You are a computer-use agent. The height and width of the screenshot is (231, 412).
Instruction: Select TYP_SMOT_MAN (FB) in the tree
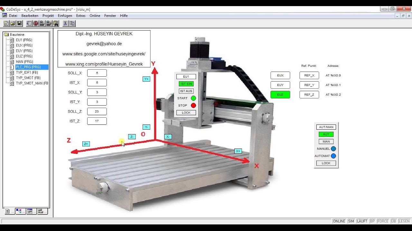(32, 83)
